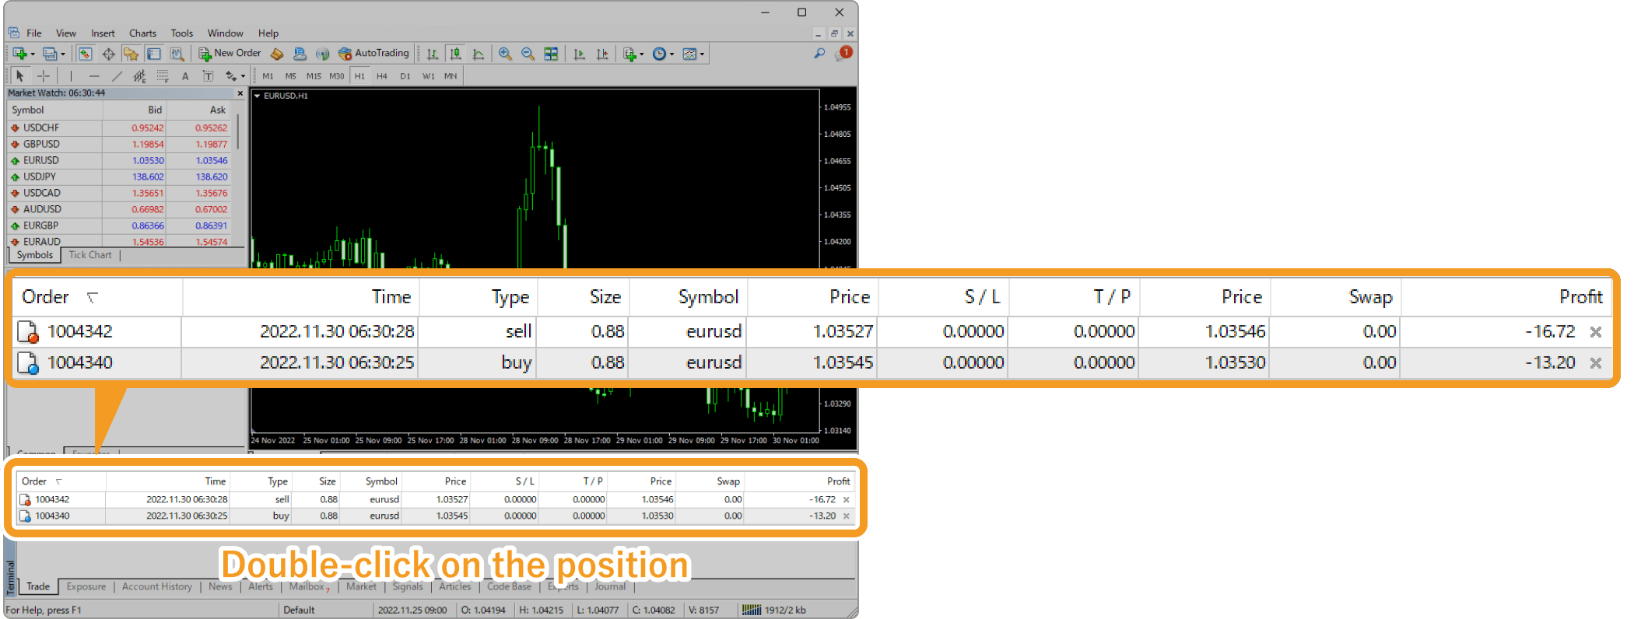Toggle the Navigator folder-star icon

tap(131, 54)
